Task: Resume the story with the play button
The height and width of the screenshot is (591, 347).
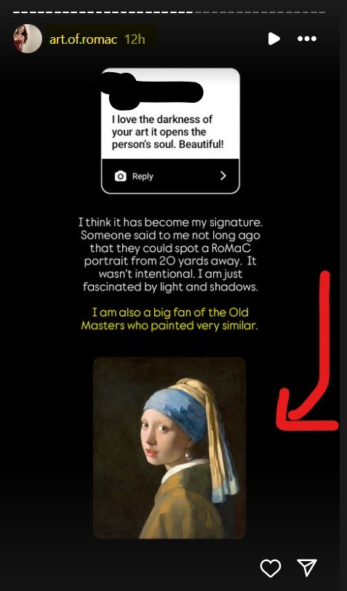Action: (x=274, y=39)
